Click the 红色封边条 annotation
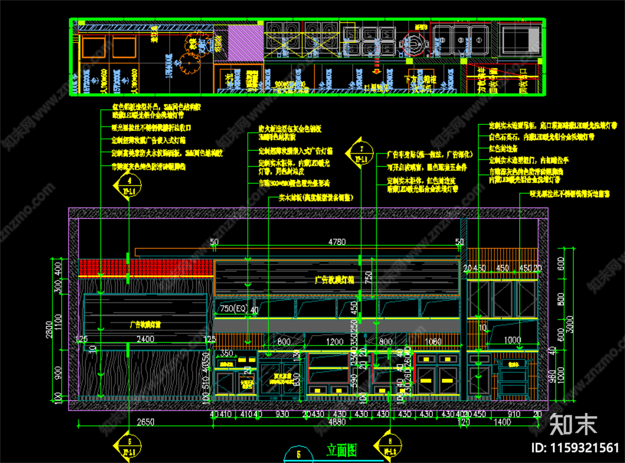Image resolution: width=625 pixels, height=463 pixels. pos(503,148)
